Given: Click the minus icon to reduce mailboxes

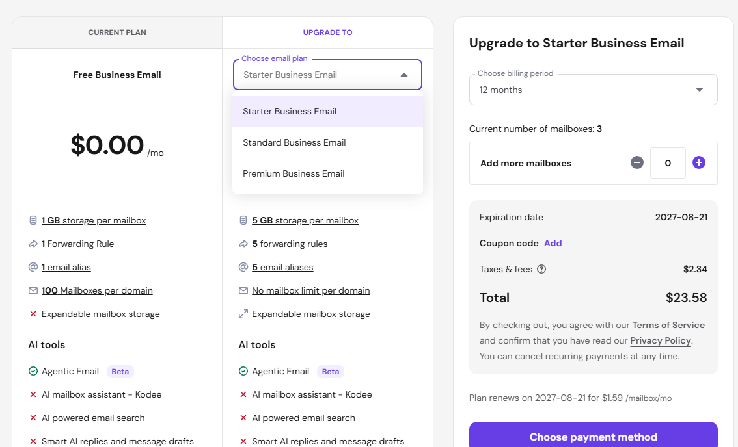Looking at the screenshot, I should 637,162.
